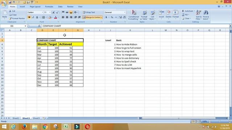Click the Borders icon
This screenshot has width=232, height=130.
[43, 17]
